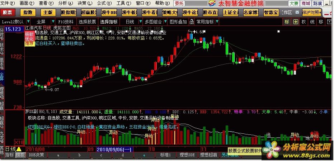The height and width of the screenshot is (161, 334).
Task: Expand the 常用指标 dropdown arrow
Action: point(217,22)
